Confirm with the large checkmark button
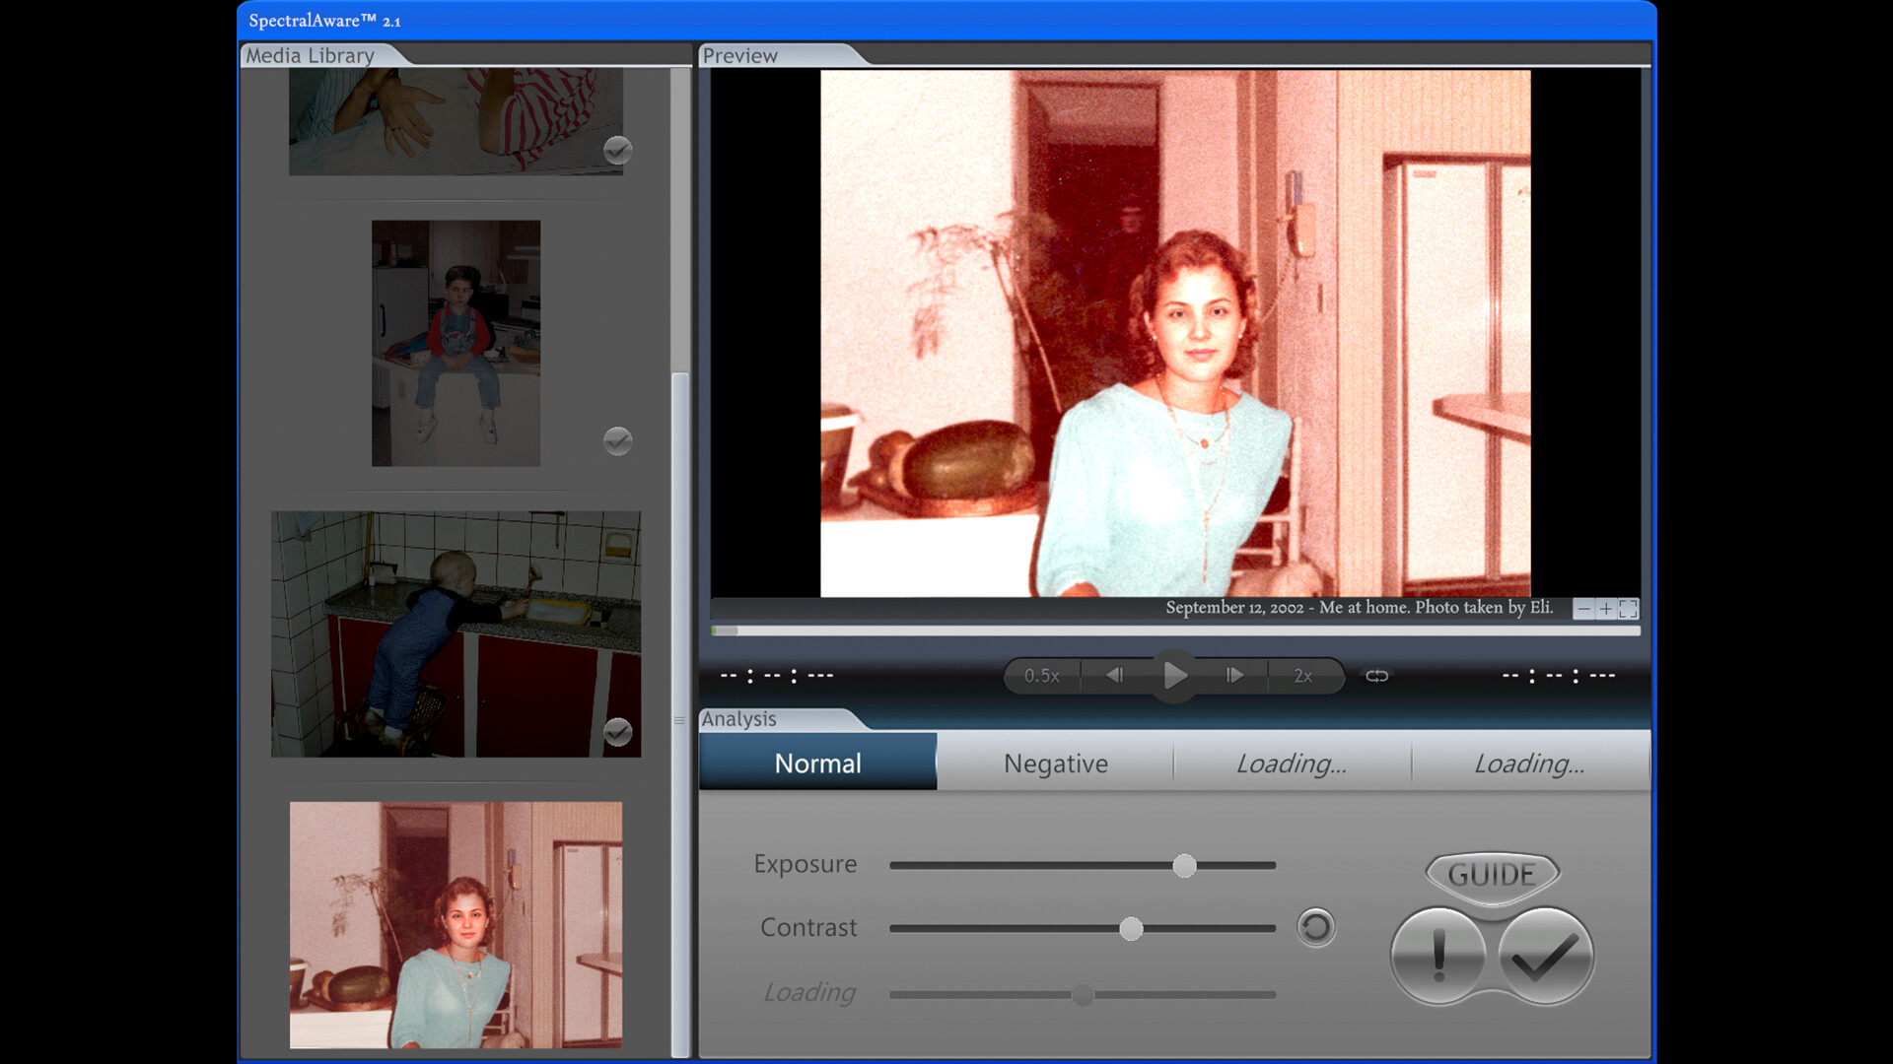Image resolution: width=1893 pixels, height=1064 pixels. pos(1546,954)
